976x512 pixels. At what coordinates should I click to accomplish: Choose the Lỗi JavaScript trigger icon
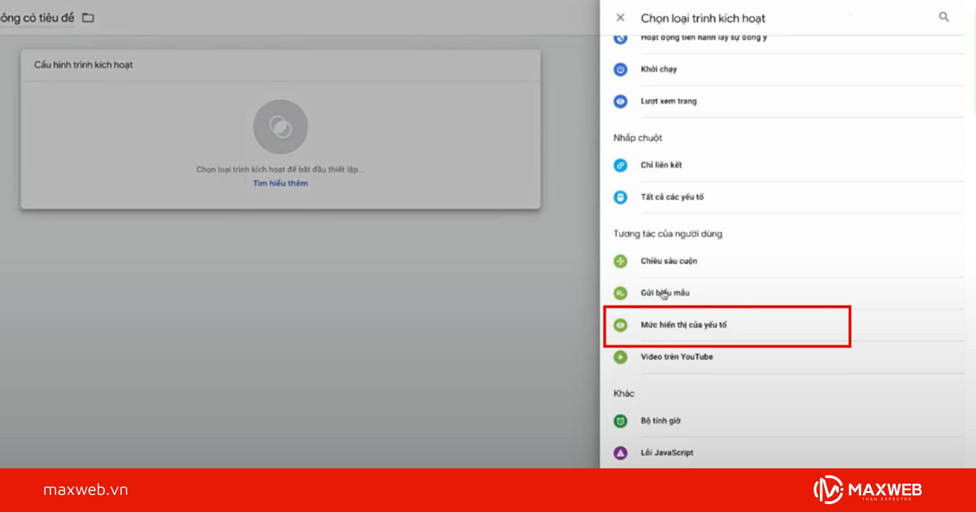(620, 453)
